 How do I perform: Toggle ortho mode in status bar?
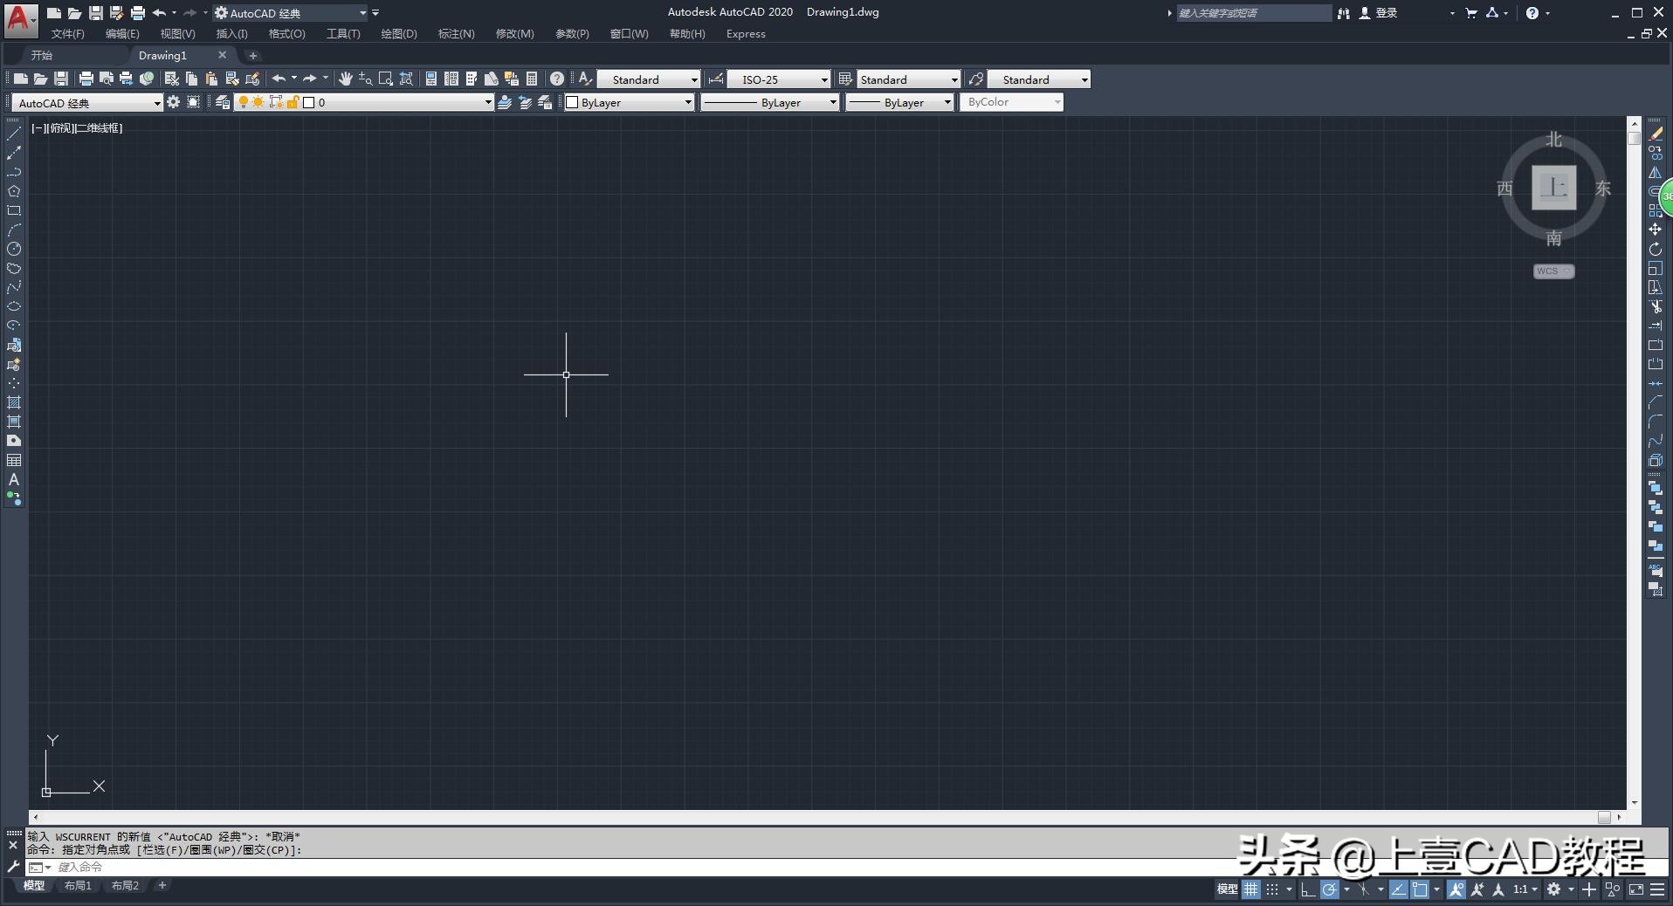pyautogui.click(x=1307, y=889)
